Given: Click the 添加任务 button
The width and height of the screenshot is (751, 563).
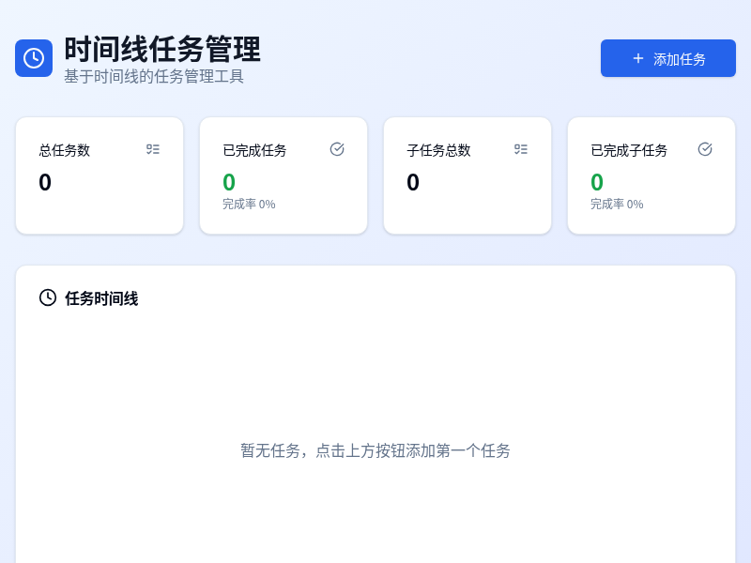Looking at the screenshot, I should click(668, 58).
